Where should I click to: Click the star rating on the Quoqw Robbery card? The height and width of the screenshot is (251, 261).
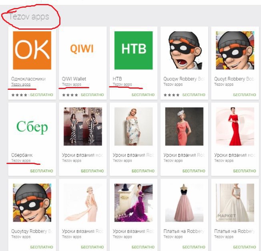(x=171, y=95)
